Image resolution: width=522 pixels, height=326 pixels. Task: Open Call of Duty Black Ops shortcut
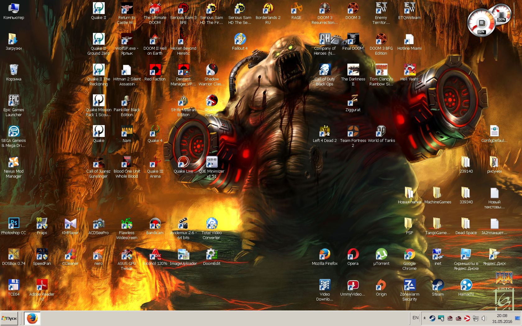[325, 75]
